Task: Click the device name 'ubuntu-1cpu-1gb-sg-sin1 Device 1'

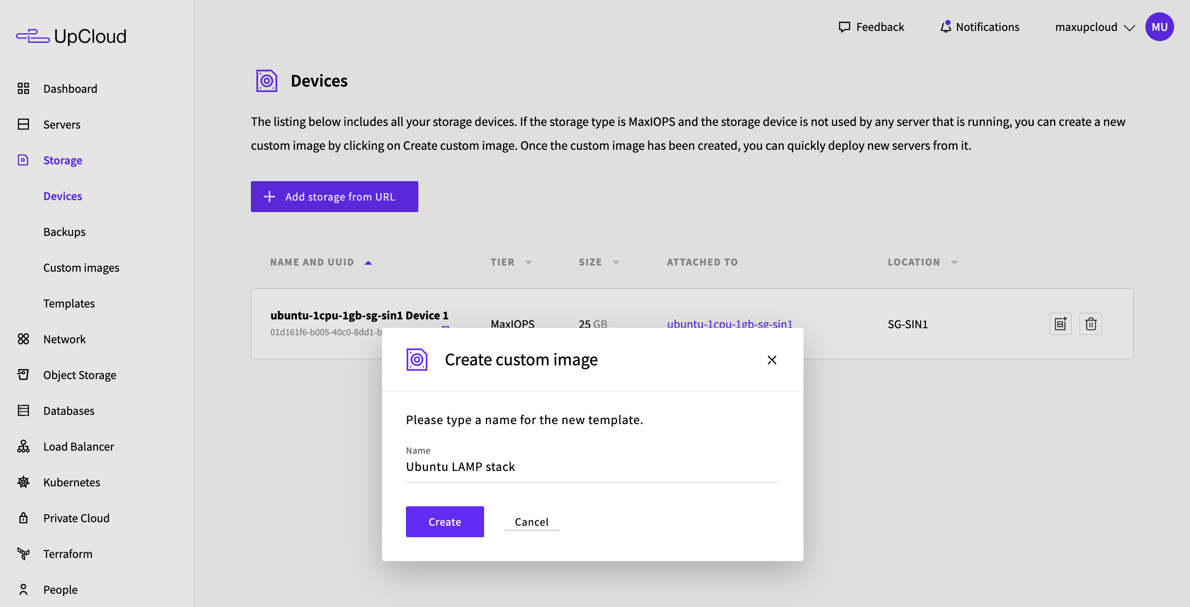Action: [360, 315]
